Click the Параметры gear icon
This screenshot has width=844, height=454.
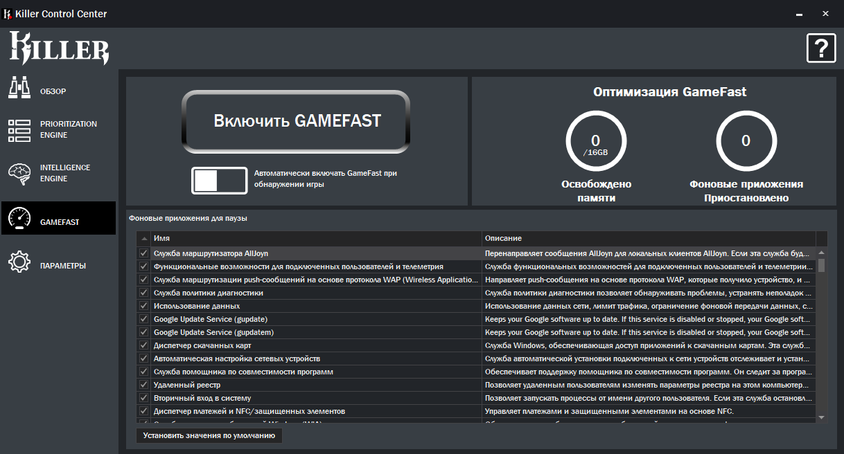click(19, 262)
